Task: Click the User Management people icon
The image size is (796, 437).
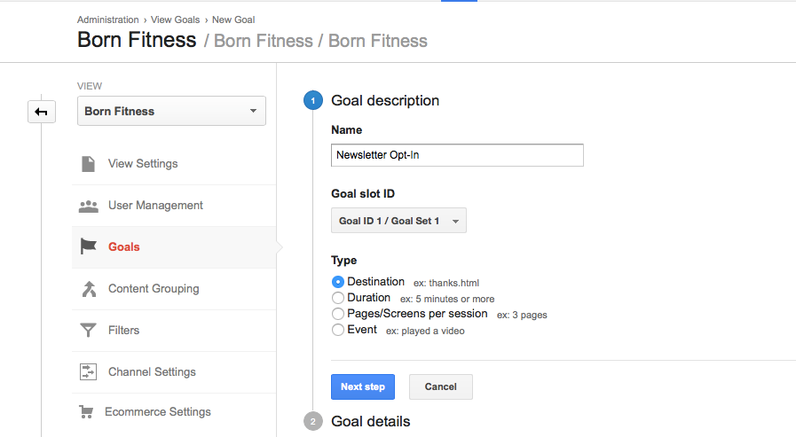Action: click(89, 206)
